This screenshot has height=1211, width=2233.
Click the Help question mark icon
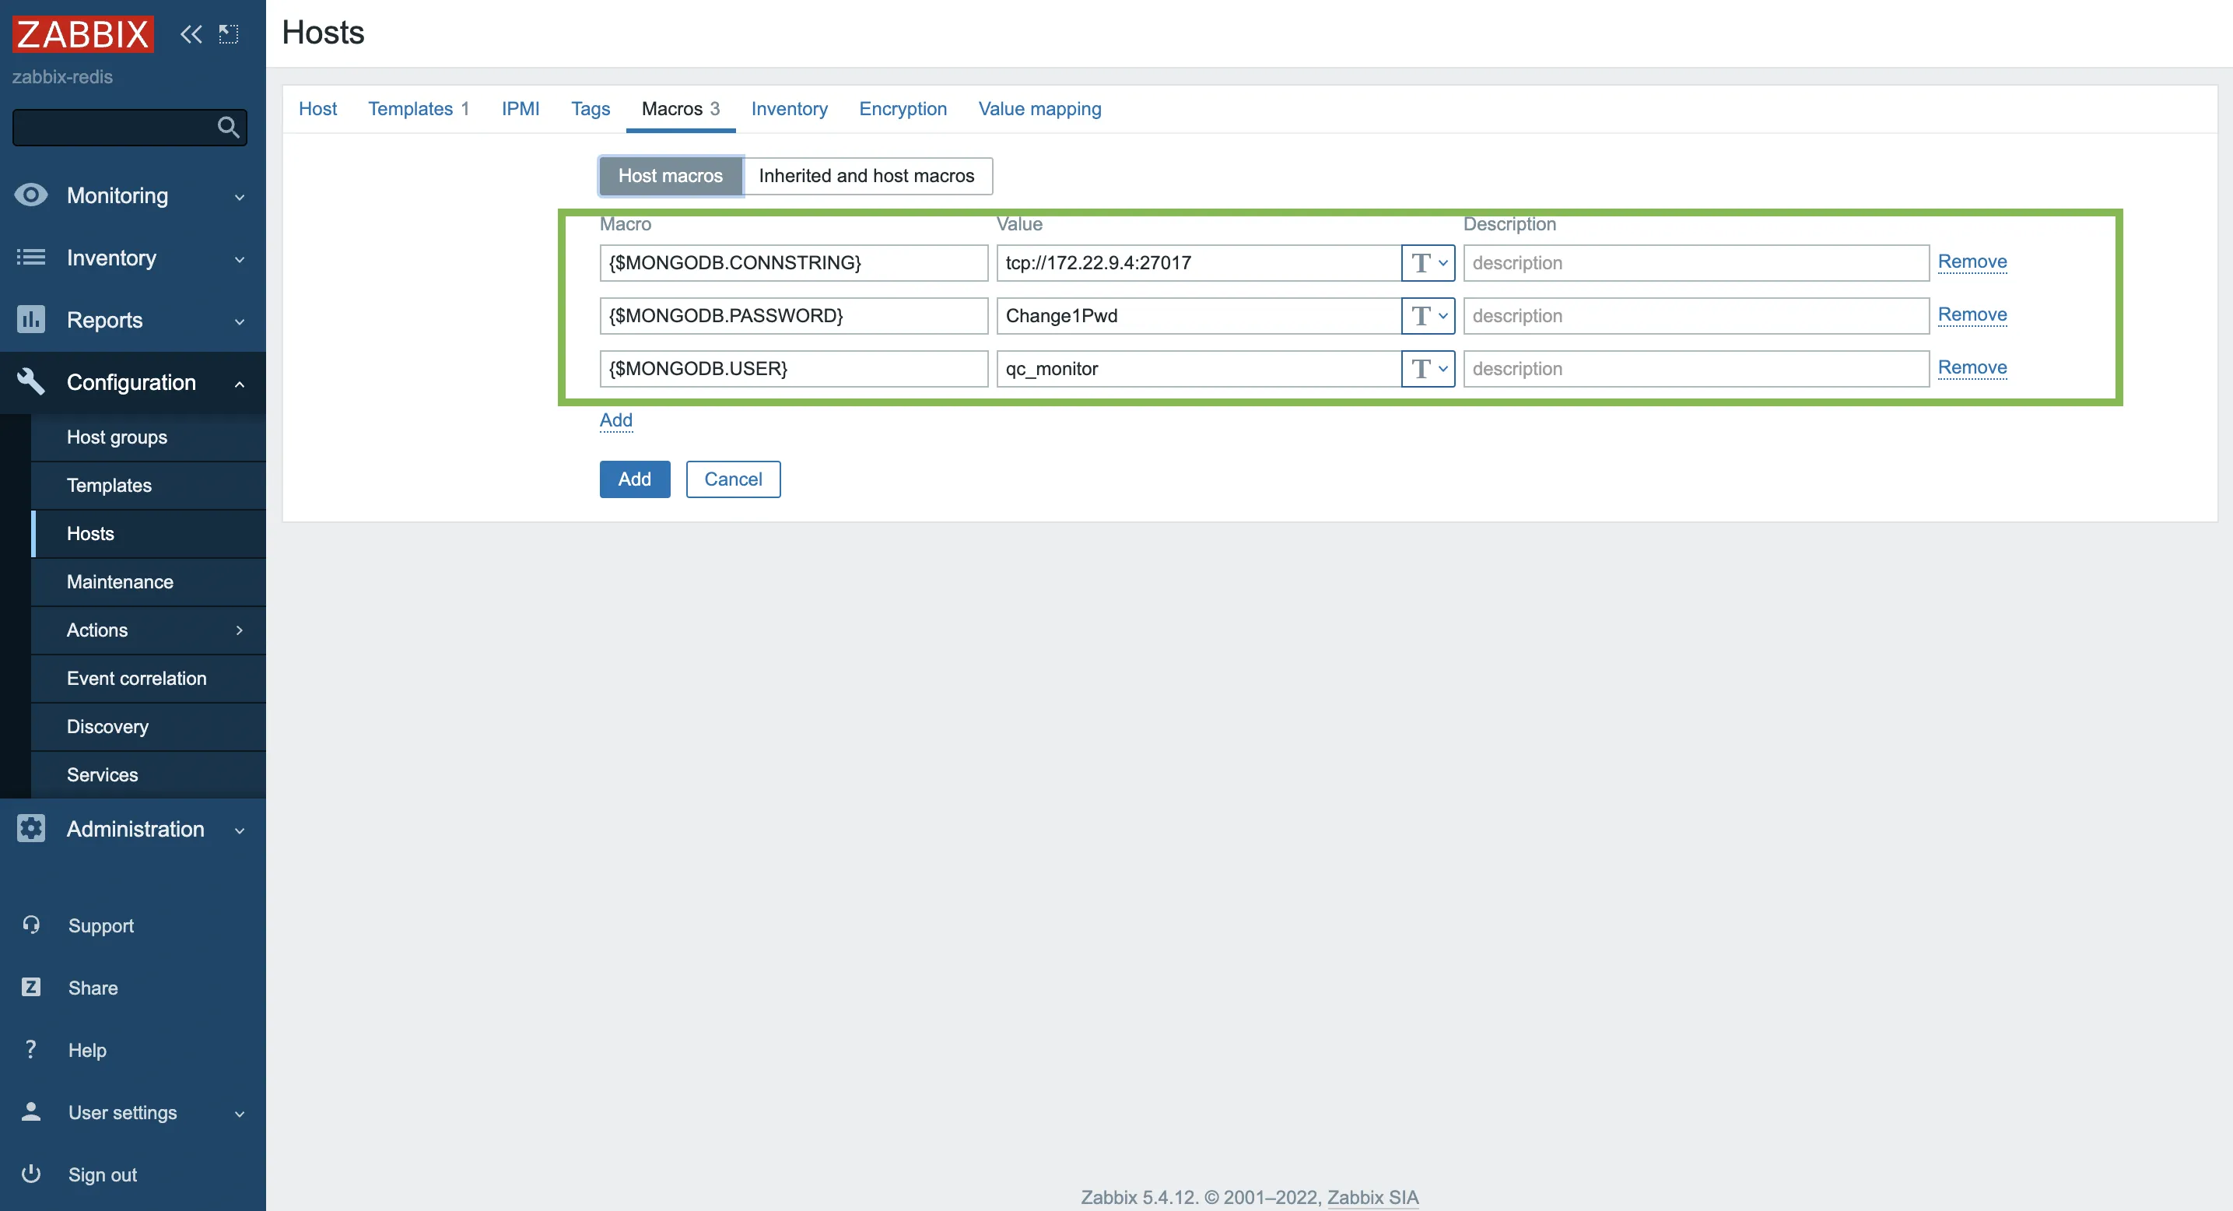[x=31, y=1050]
